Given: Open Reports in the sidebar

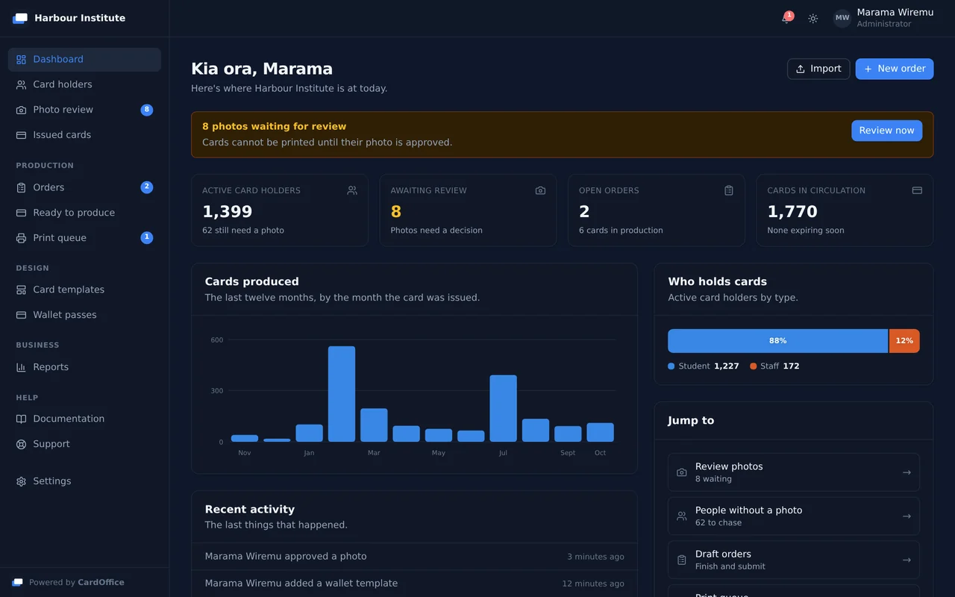Looking at the screenshot, I should point(84,367).
